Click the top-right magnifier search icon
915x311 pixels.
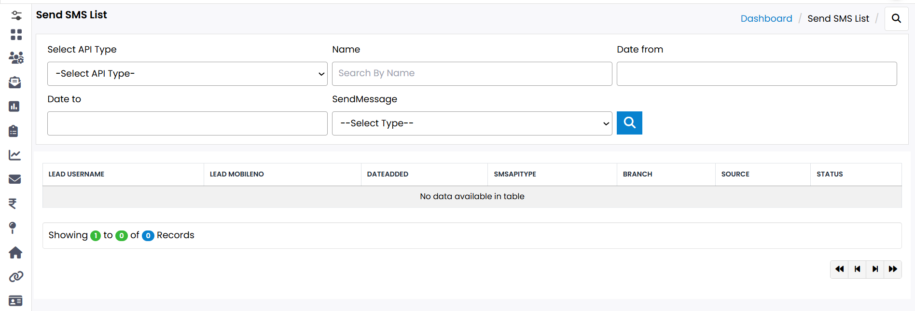(x=896, y=18)
